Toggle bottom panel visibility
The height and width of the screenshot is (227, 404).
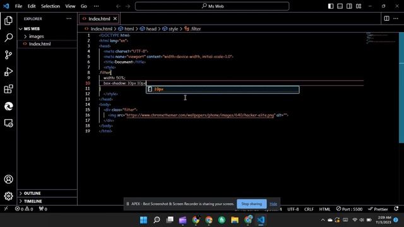pyautogui.click(x=340, y=6)
